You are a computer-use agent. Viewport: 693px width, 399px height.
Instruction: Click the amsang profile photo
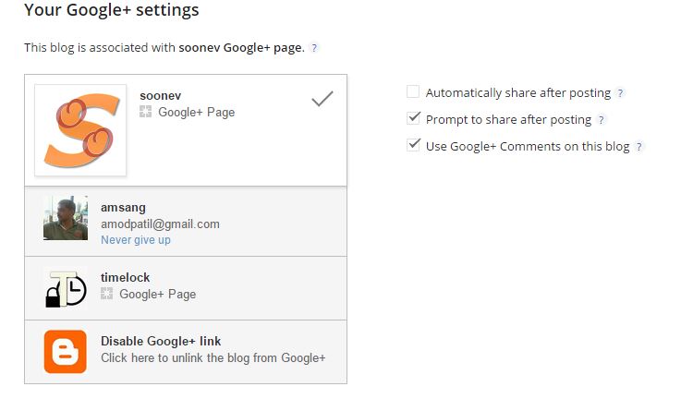(x=66, y=218)
